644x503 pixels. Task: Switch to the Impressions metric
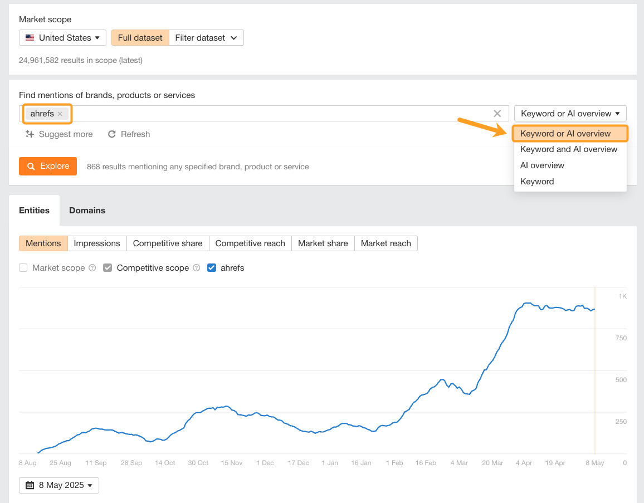pos(97,243)
